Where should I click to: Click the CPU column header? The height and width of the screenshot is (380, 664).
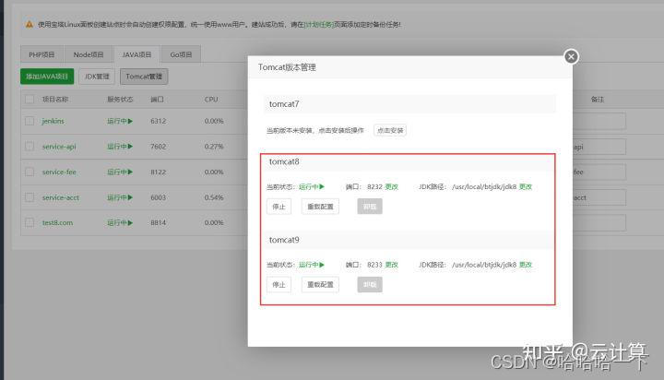tap(211, 99)
